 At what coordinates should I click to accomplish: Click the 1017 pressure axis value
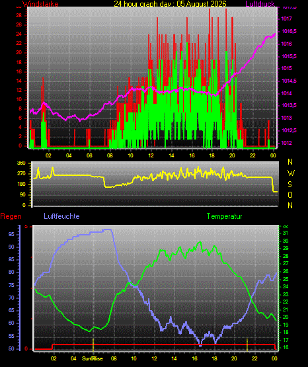(286, 19)
